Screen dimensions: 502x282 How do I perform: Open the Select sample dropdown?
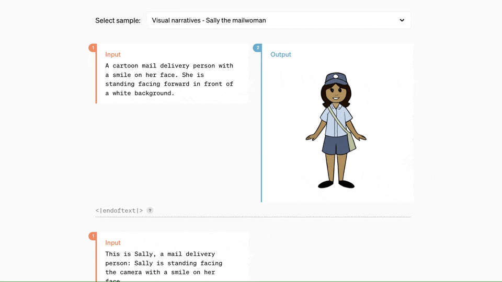278,20
